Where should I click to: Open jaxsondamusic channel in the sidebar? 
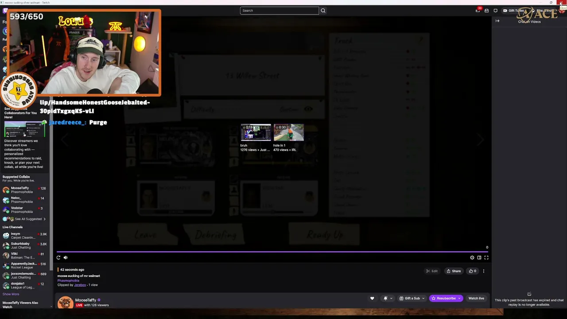(x=24, y=276)
